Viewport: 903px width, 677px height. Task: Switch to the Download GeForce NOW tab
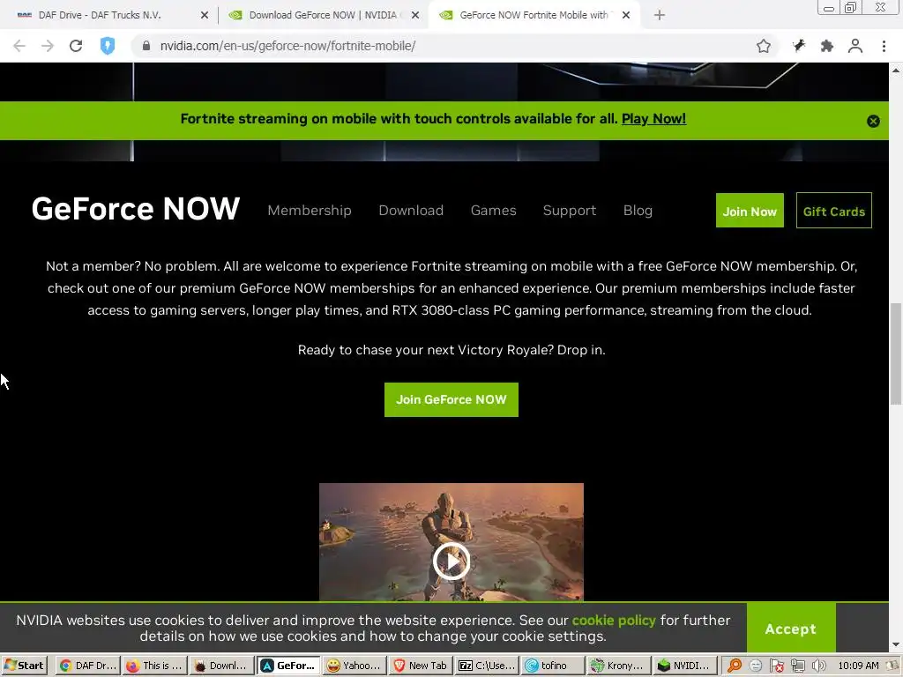tap(323, 15)
